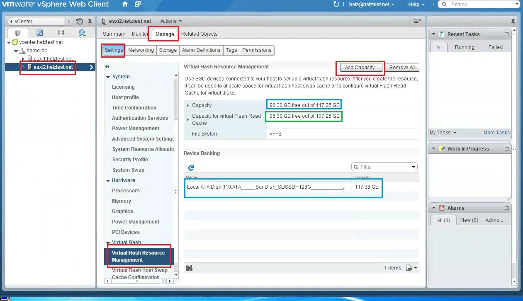This screenshot has width=523, height=301.
Task: Click the right arrow beside esxi2.hetztest.net
Action: pos(91,67)
